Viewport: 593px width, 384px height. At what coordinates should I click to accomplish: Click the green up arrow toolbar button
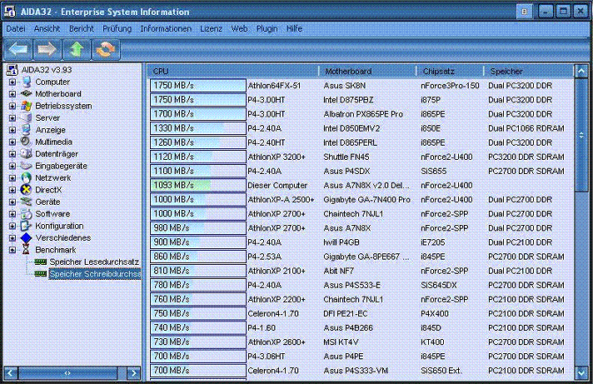[x=77, y=49]
